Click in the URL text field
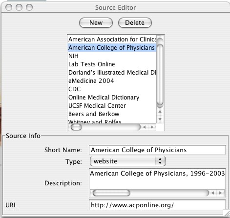 click(x=157, y=205)
